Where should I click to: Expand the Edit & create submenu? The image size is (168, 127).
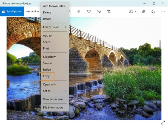click(x=55, y=27)
